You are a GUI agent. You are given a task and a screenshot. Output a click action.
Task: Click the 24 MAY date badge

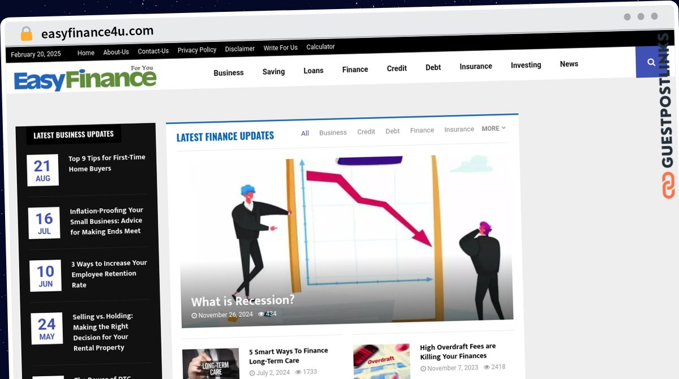(x=47, y=329)
